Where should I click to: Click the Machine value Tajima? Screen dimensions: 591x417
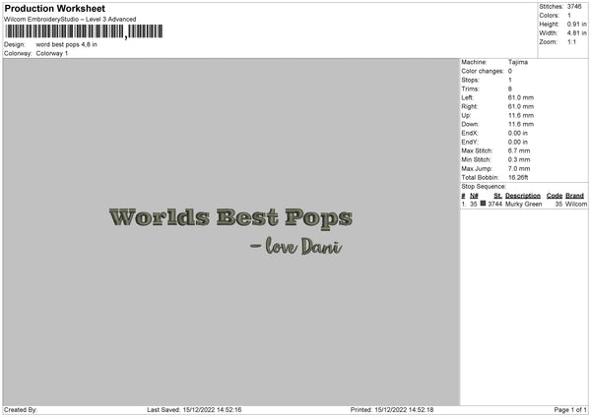click(x=518, y=62)
